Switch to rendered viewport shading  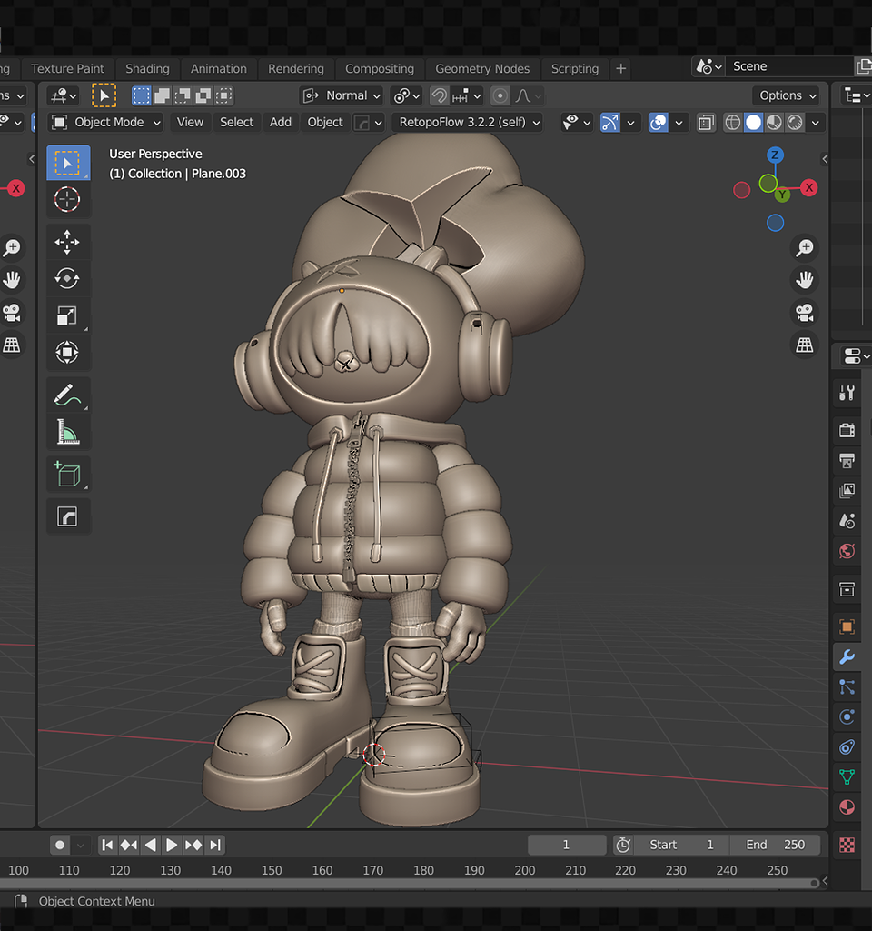[x=795, y=123]
